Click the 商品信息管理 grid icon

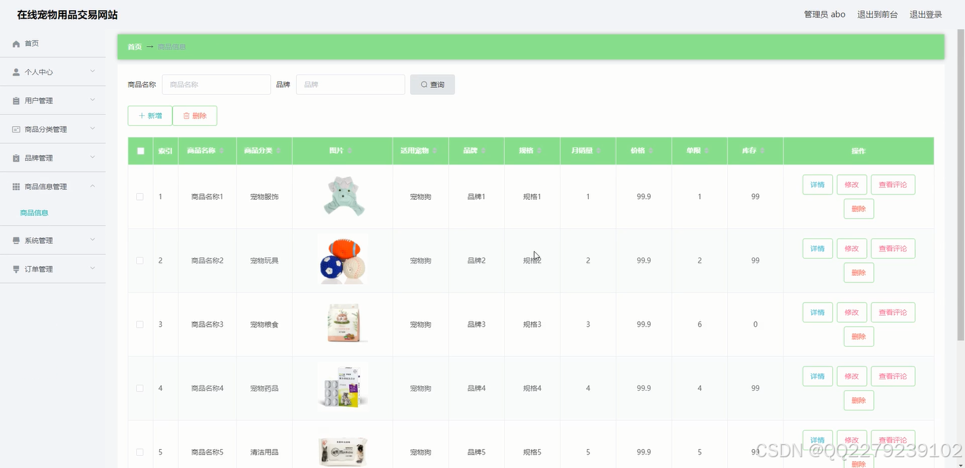coord(15,186)
